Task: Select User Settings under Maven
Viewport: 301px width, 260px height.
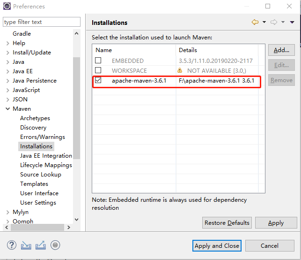Action: 38,203
